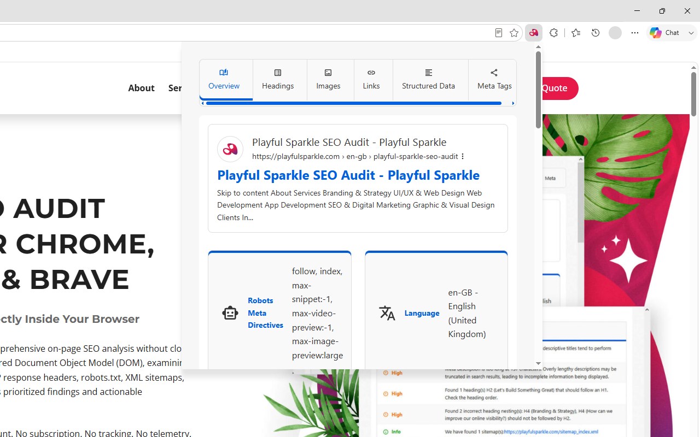Close the browser window
Viewport: 700px width, 437px height.
687,11
